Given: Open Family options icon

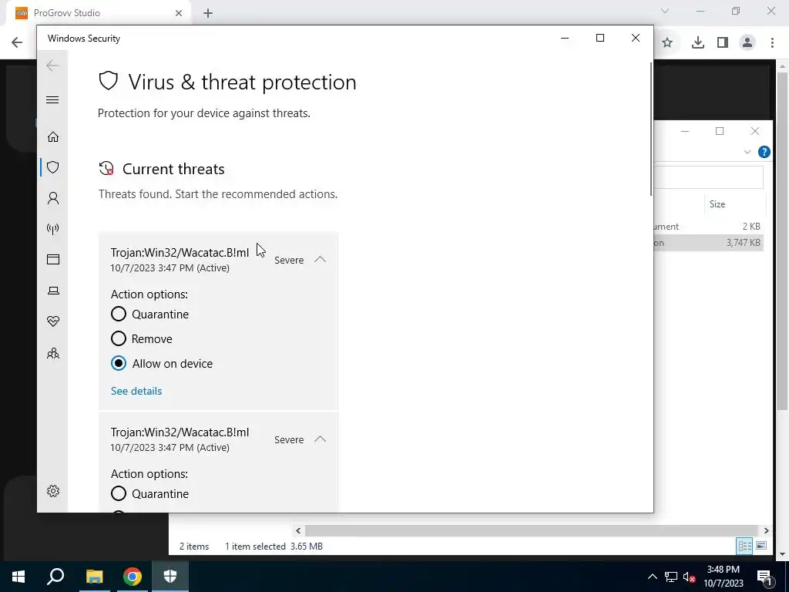Looking at the screenshot, I should click(x=53, y=353).
